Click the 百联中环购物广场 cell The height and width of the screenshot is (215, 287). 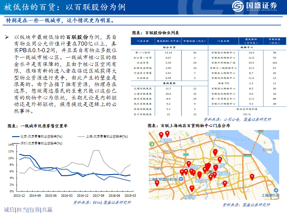(223, 63)
